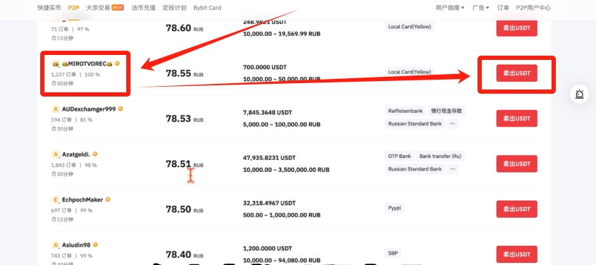The height and width of the screenshot is (265, 596).
Task: Expand the 广告 dropdown menu
Action: click(x=481, y=8)
